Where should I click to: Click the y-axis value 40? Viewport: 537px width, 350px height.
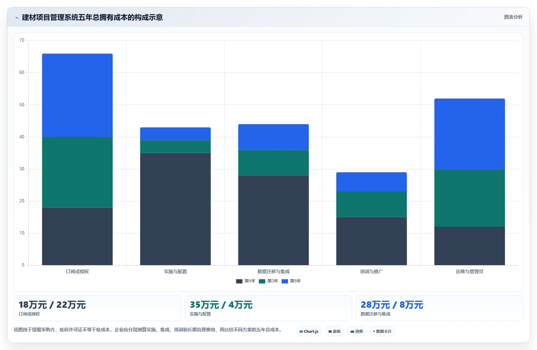click(x=22, y=137)
